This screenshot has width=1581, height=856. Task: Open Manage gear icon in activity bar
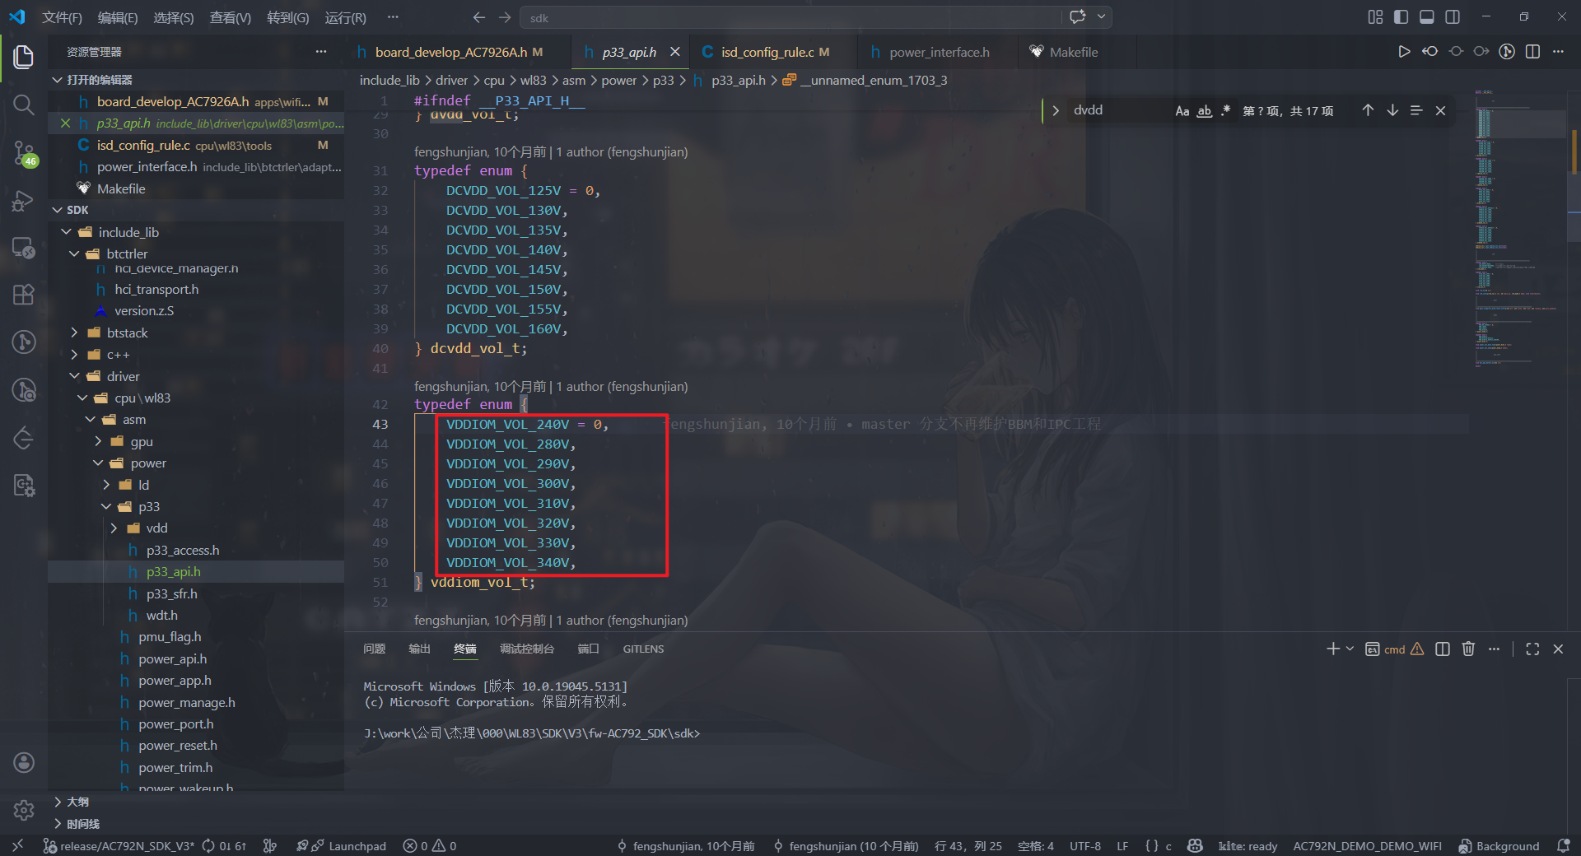pyautogui.click(x=24, y=810)
